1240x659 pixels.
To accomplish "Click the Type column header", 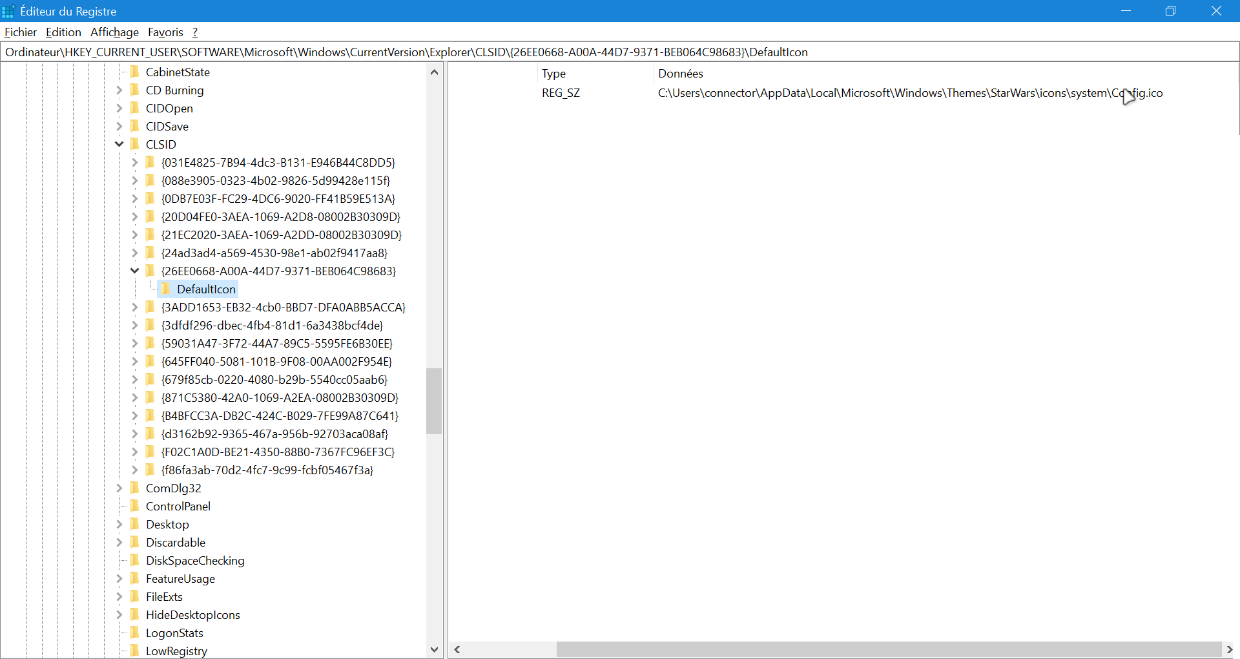I will click(x=553, y=74).
